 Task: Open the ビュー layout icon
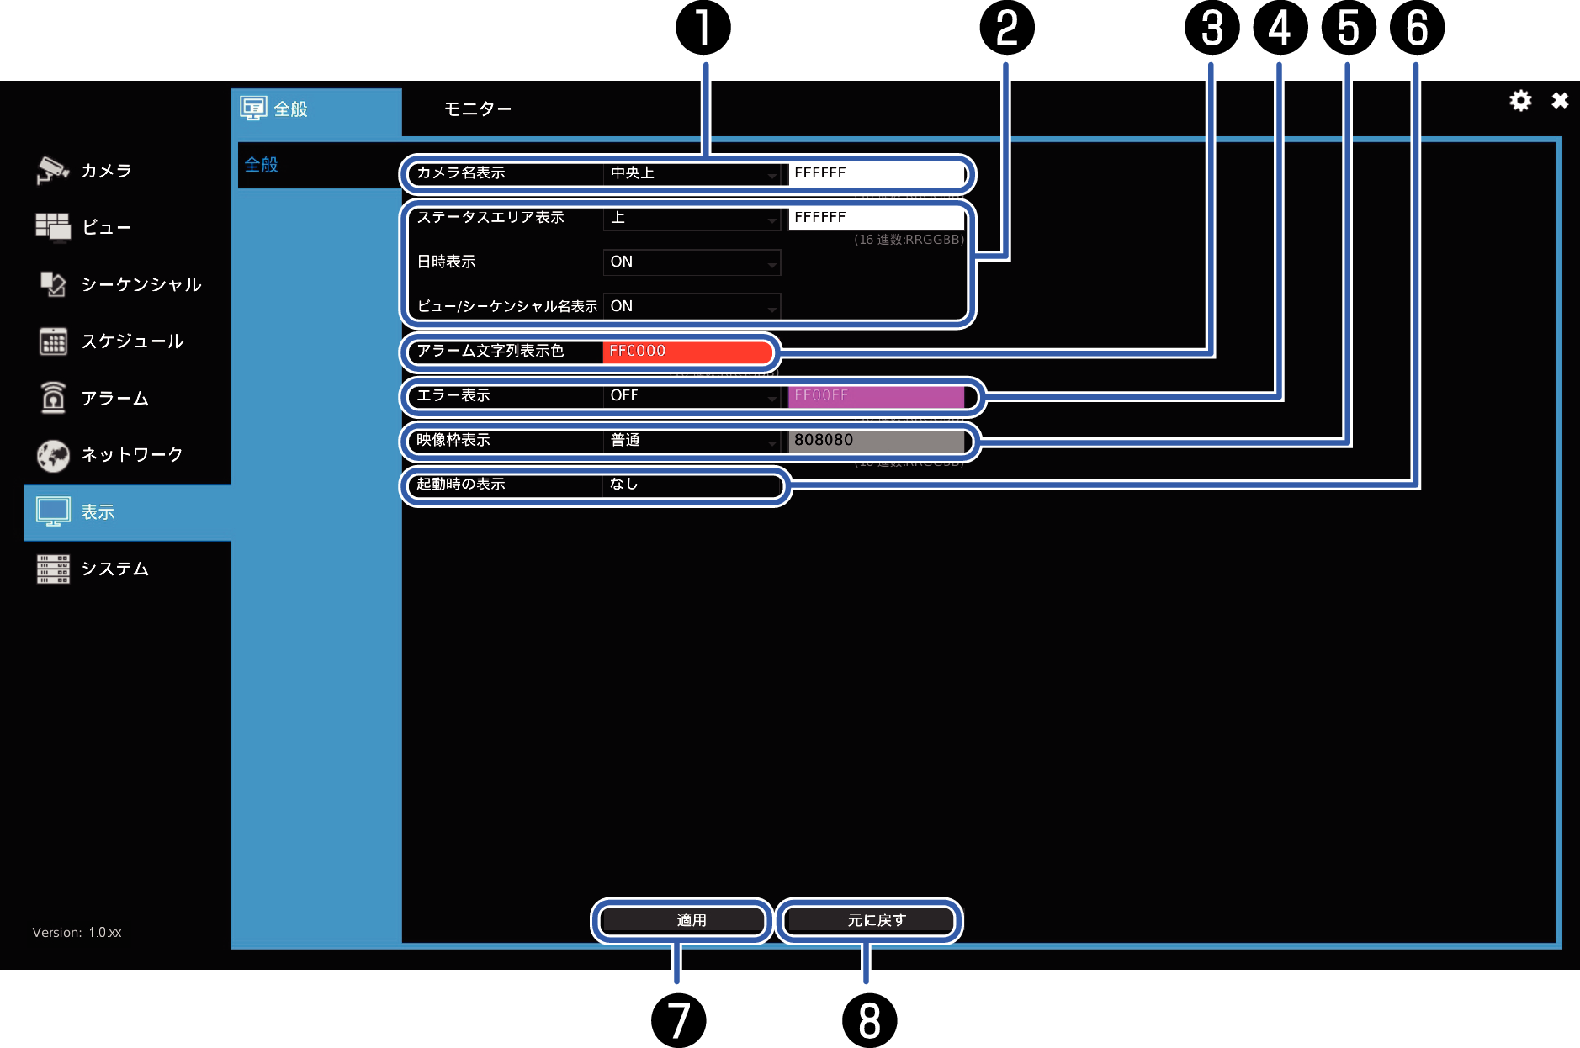coord(53,227)
